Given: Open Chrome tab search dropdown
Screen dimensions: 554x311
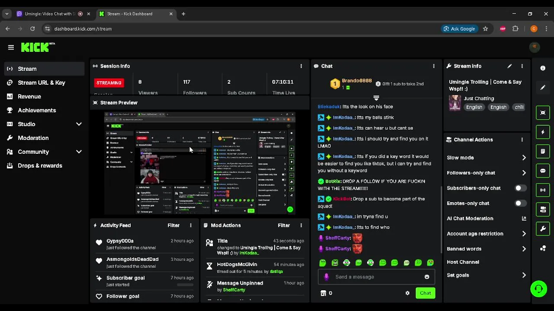Looking at the screenshot, I should coord(6,14).
